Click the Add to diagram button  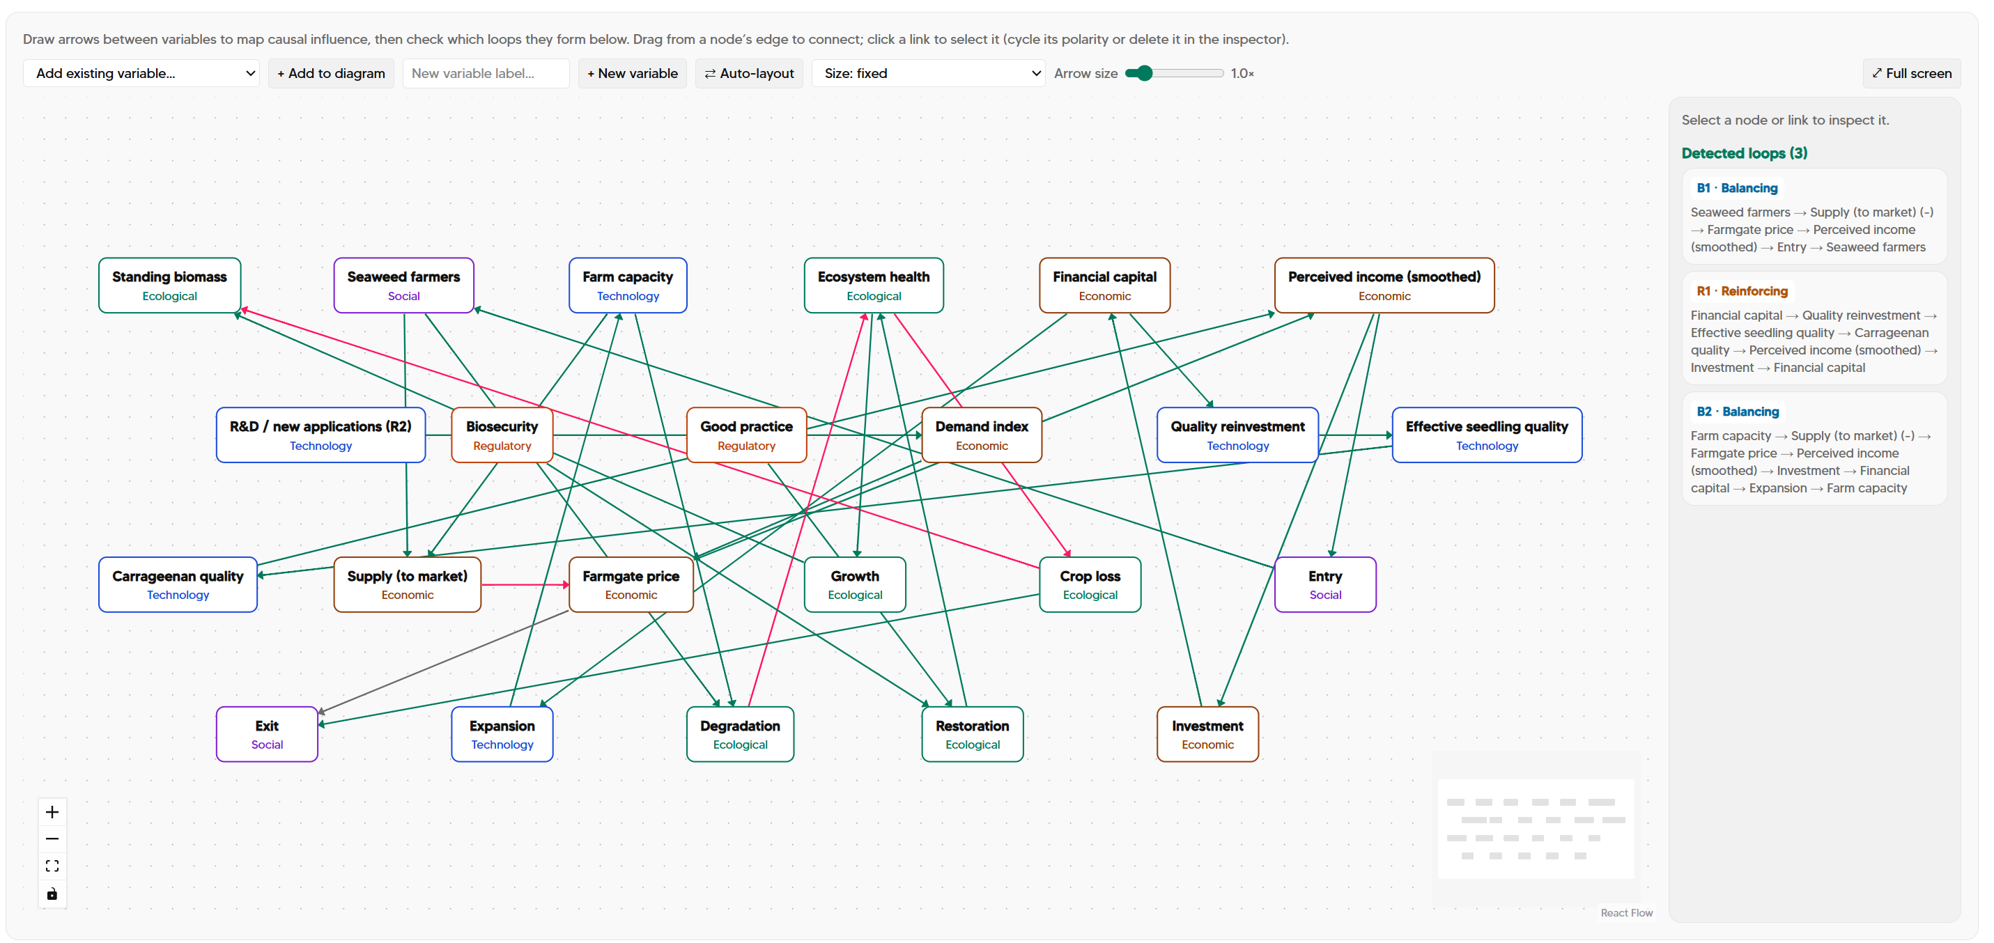pyautogui.click(x=332, y=74)
